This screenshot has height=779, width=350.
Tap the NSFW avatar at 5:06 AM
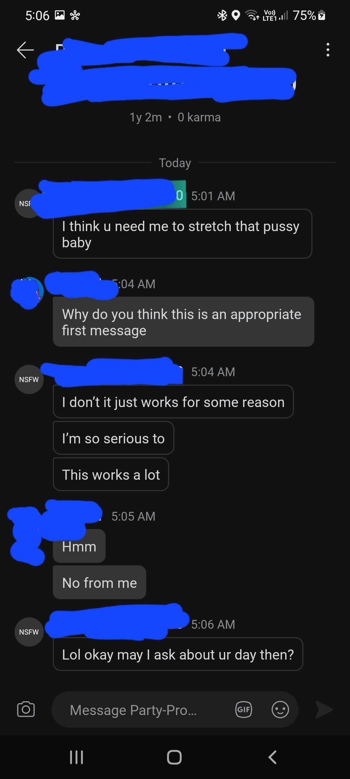tap(29, 632)
